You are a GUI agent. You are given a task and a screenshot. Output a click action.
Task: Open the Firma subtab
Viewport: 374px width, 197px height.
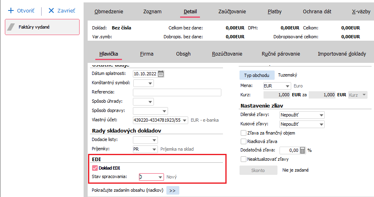click(x=147, y=54)
